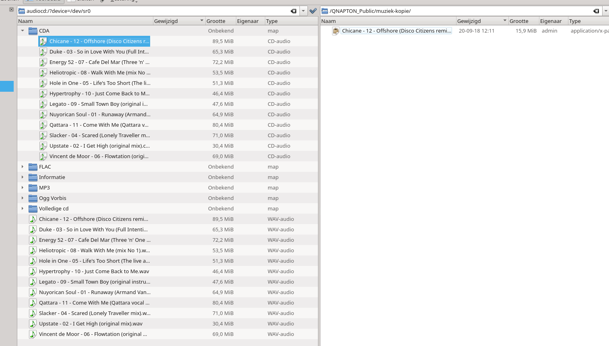
Task: Select Heliotropic - 08 WAV file name
Action: pyautogui.click(x=94, y=250)
